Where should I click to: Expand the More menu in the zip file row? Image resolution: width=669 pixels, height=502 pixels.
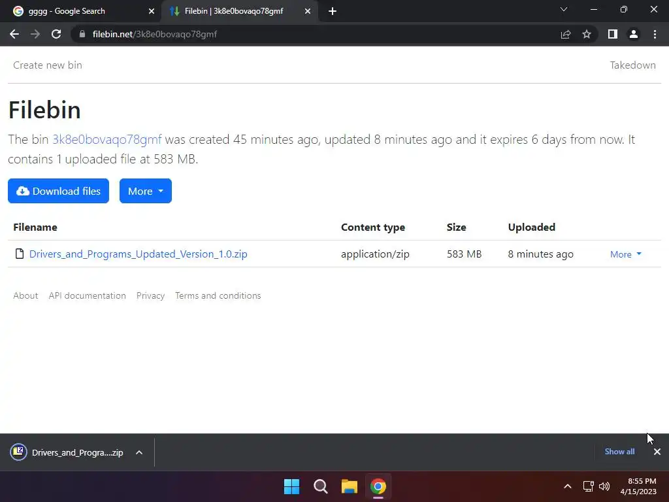pos(625,254)
